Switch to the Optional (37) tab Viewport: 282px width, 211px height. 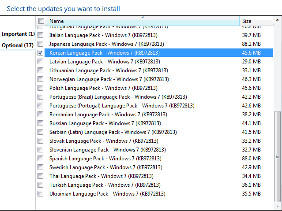click(18, 45)
